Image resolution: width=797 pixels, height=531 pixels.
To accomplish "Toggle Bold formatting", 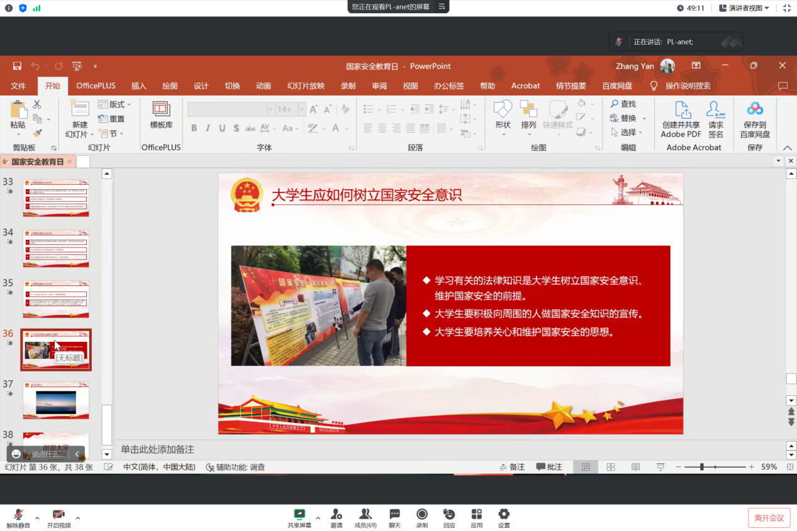I will [194, 128].
